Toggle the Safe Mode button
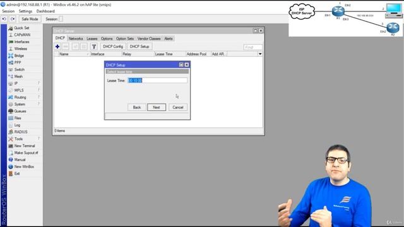Viewport: 404px width, 227px height. 30,19
